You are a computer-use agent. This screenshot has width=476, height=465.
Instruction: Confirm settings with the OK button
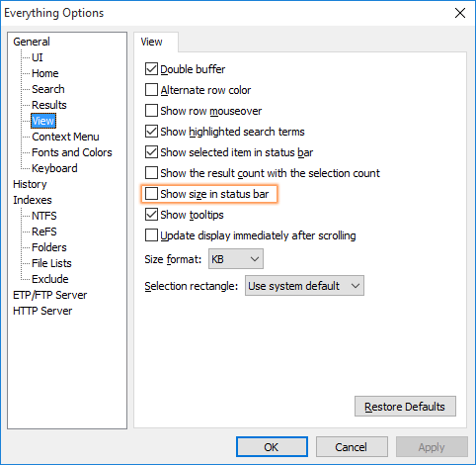tap(272, 447)
